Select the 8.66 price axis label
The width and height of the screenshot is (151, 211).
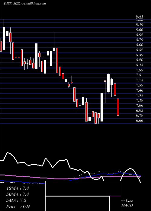tap(140, 45)
